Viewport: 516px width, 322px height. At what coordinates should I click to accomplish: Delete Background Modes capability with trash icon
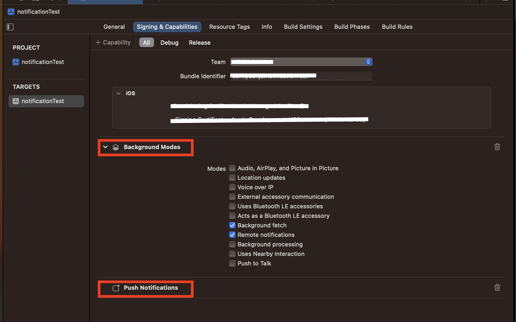pyautogui.click(x=497, y=147)
